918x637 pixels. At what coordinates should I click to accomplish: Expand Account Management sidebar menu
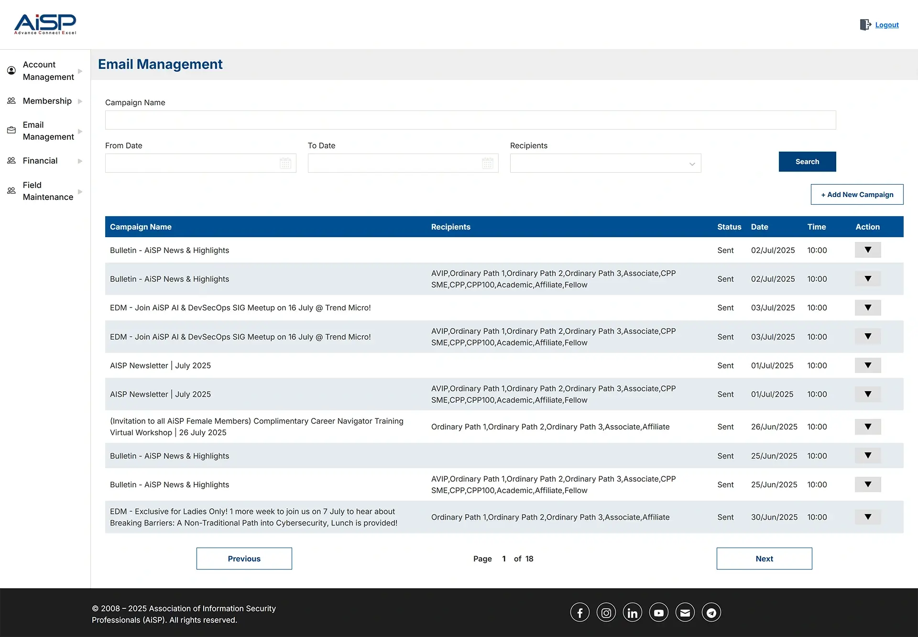(x=48, y=71)
